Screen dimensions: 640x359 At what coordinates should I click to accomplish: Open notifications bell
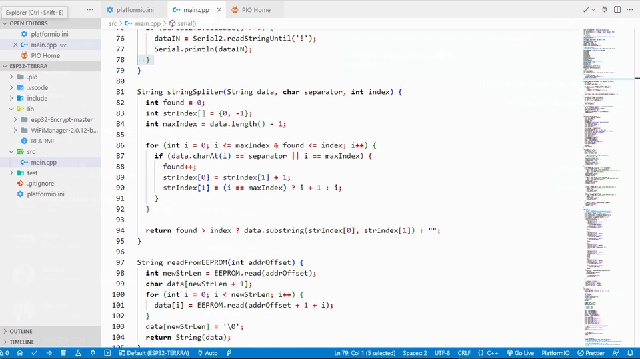630,353
